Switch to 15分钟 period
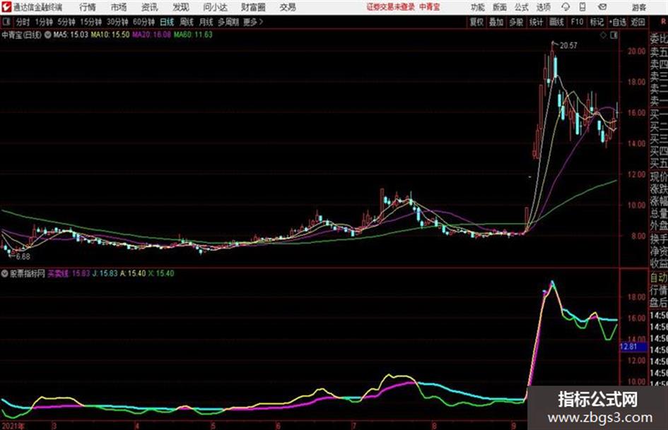 point(91,22)
